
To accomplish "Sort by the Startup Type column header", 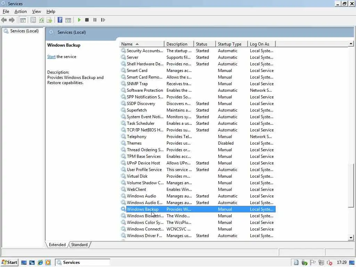I will point(232,44).
